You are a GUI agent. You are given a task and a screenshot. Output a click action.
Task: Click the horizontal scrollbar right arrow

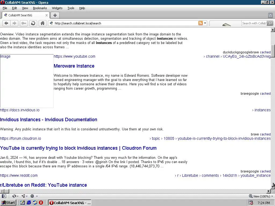tap(269, 191)
